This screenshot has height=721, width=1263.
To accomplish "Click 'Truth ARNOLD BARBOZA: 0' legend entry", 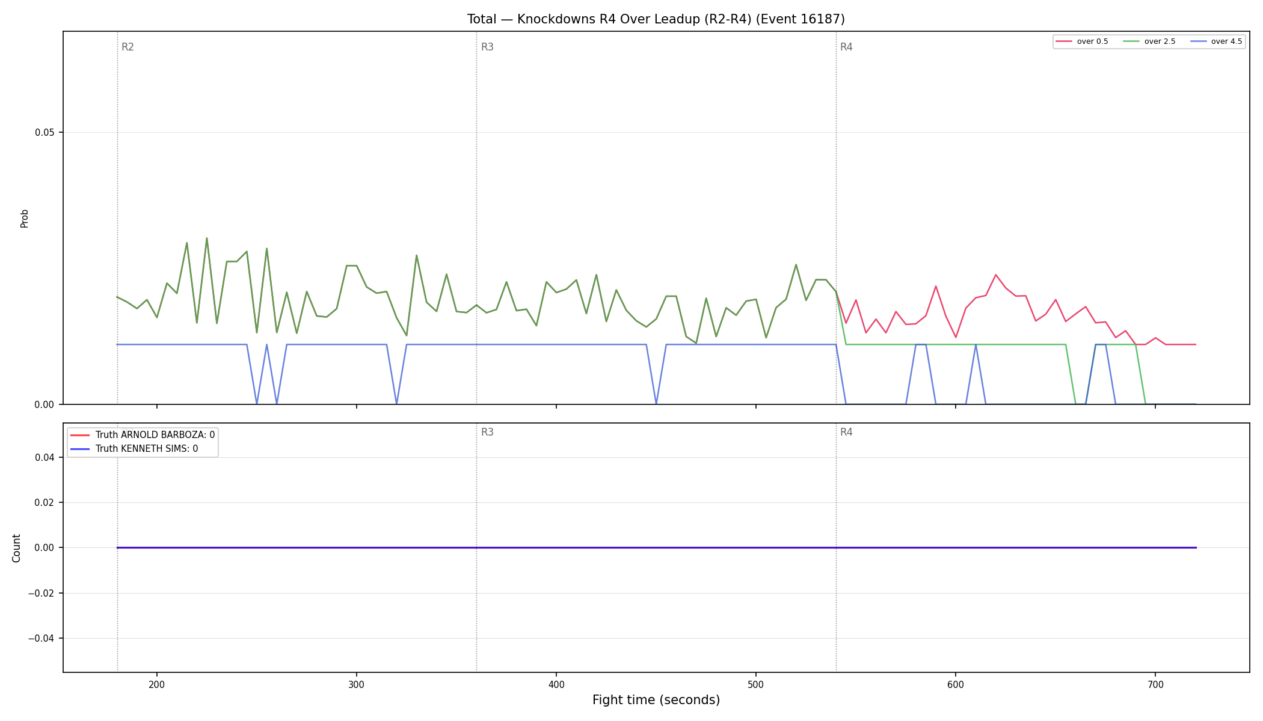I will click(x=143, y=435).
